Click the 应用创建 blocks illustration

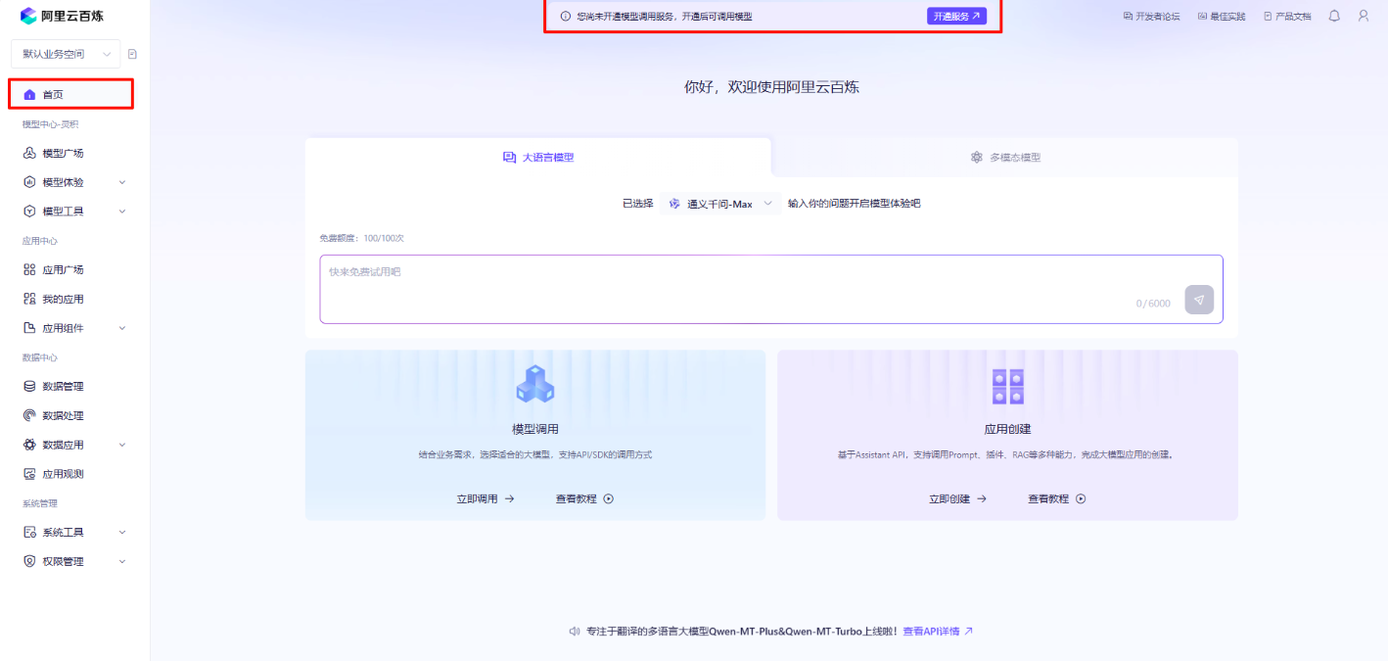(x=1007, y=387)
